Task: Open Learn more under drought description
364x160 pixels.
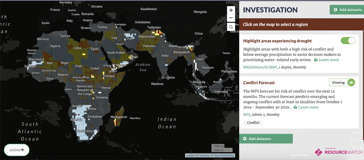Action: 326,60
